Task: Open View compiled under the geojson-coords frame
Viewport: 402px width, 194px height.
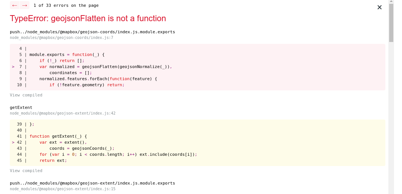Action: 26,95
